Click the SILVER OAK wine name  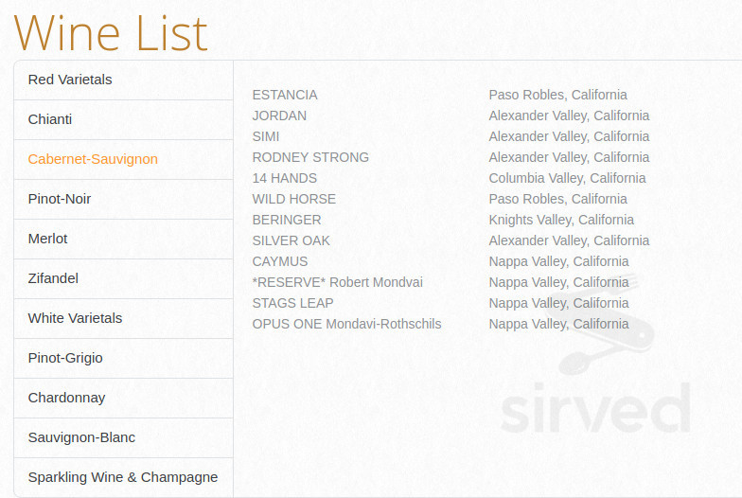(x=291, y=240)
